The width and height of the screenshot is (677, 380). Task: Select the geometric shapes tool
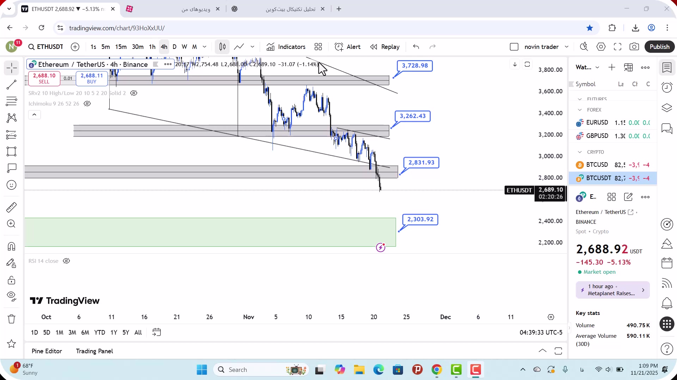[12, 152]
